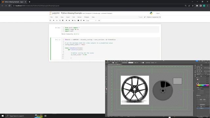Copy selected cells in Jupyter toolbar

pyautogui.click(x=60, y=20)
